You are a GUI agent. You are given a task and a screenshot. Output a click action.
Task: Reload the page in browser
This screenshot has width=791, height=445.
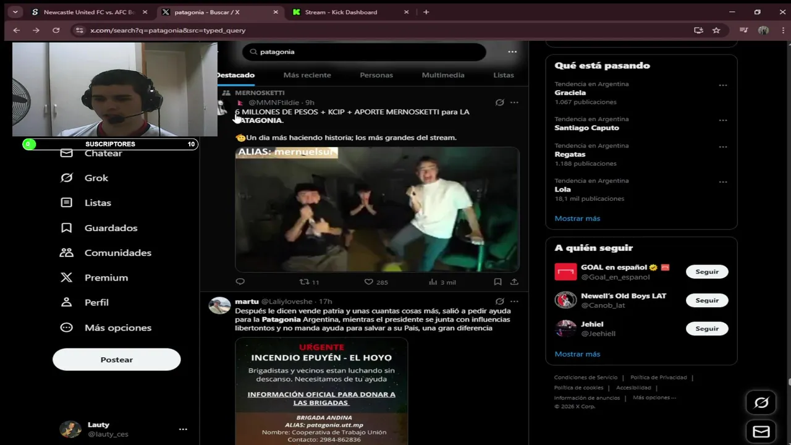pos(56,30)
